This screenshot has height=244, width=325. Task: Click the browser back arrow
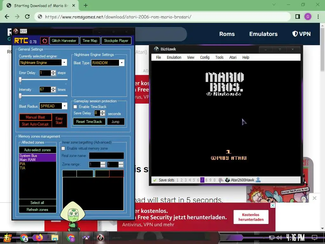pos(7,17)
